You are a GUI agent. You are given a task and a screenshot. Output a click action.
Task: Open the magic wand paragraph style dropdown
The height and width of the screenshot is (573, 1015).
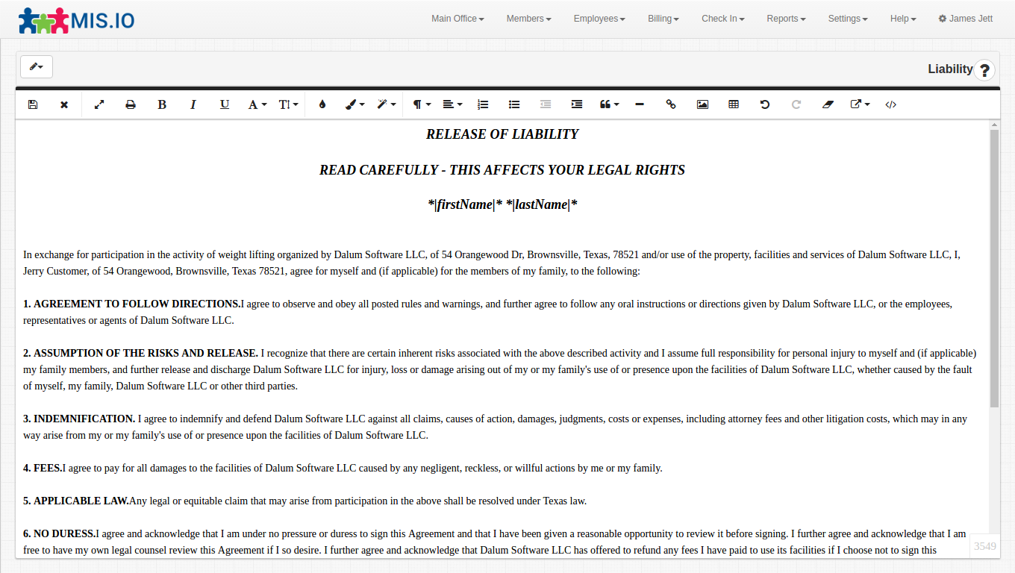387,104
